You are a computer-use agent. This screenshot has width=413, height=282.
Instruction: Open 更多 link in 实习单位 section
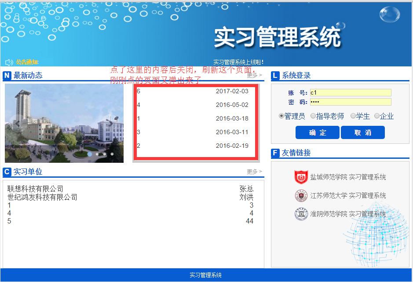click(254, 172)
